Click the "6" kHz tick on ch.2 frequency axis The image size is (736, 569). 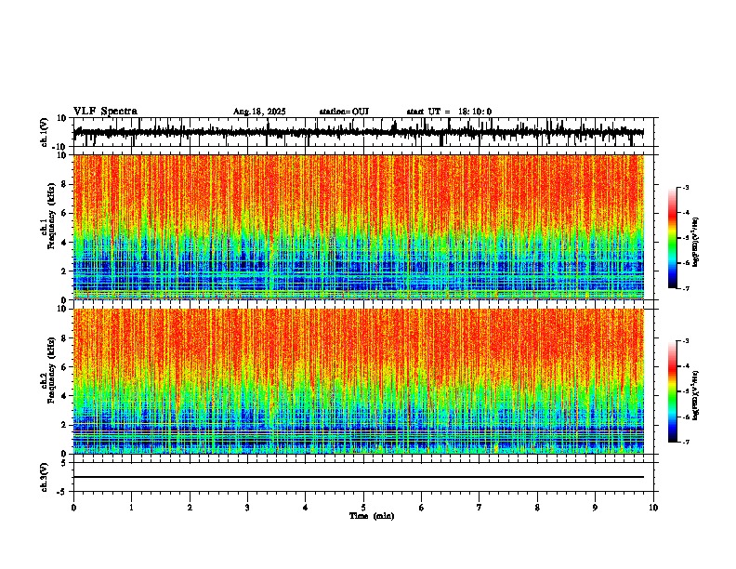point(64,366)
